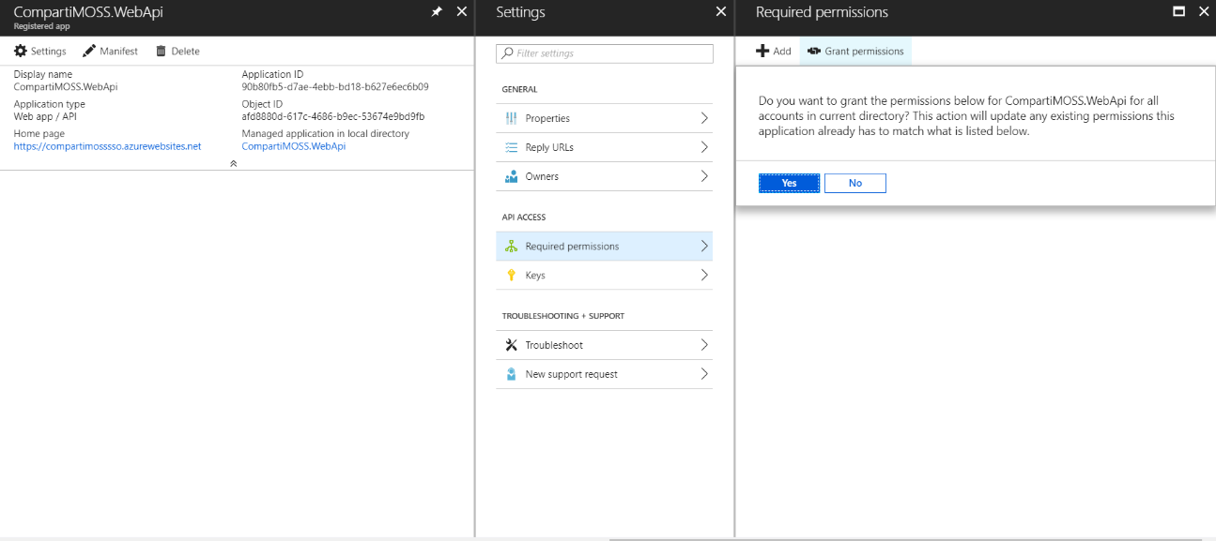Click the Properties bars icon
The height and width of the screenshot is (541, 1216).
pyautogui.click(x=511, y=118)
